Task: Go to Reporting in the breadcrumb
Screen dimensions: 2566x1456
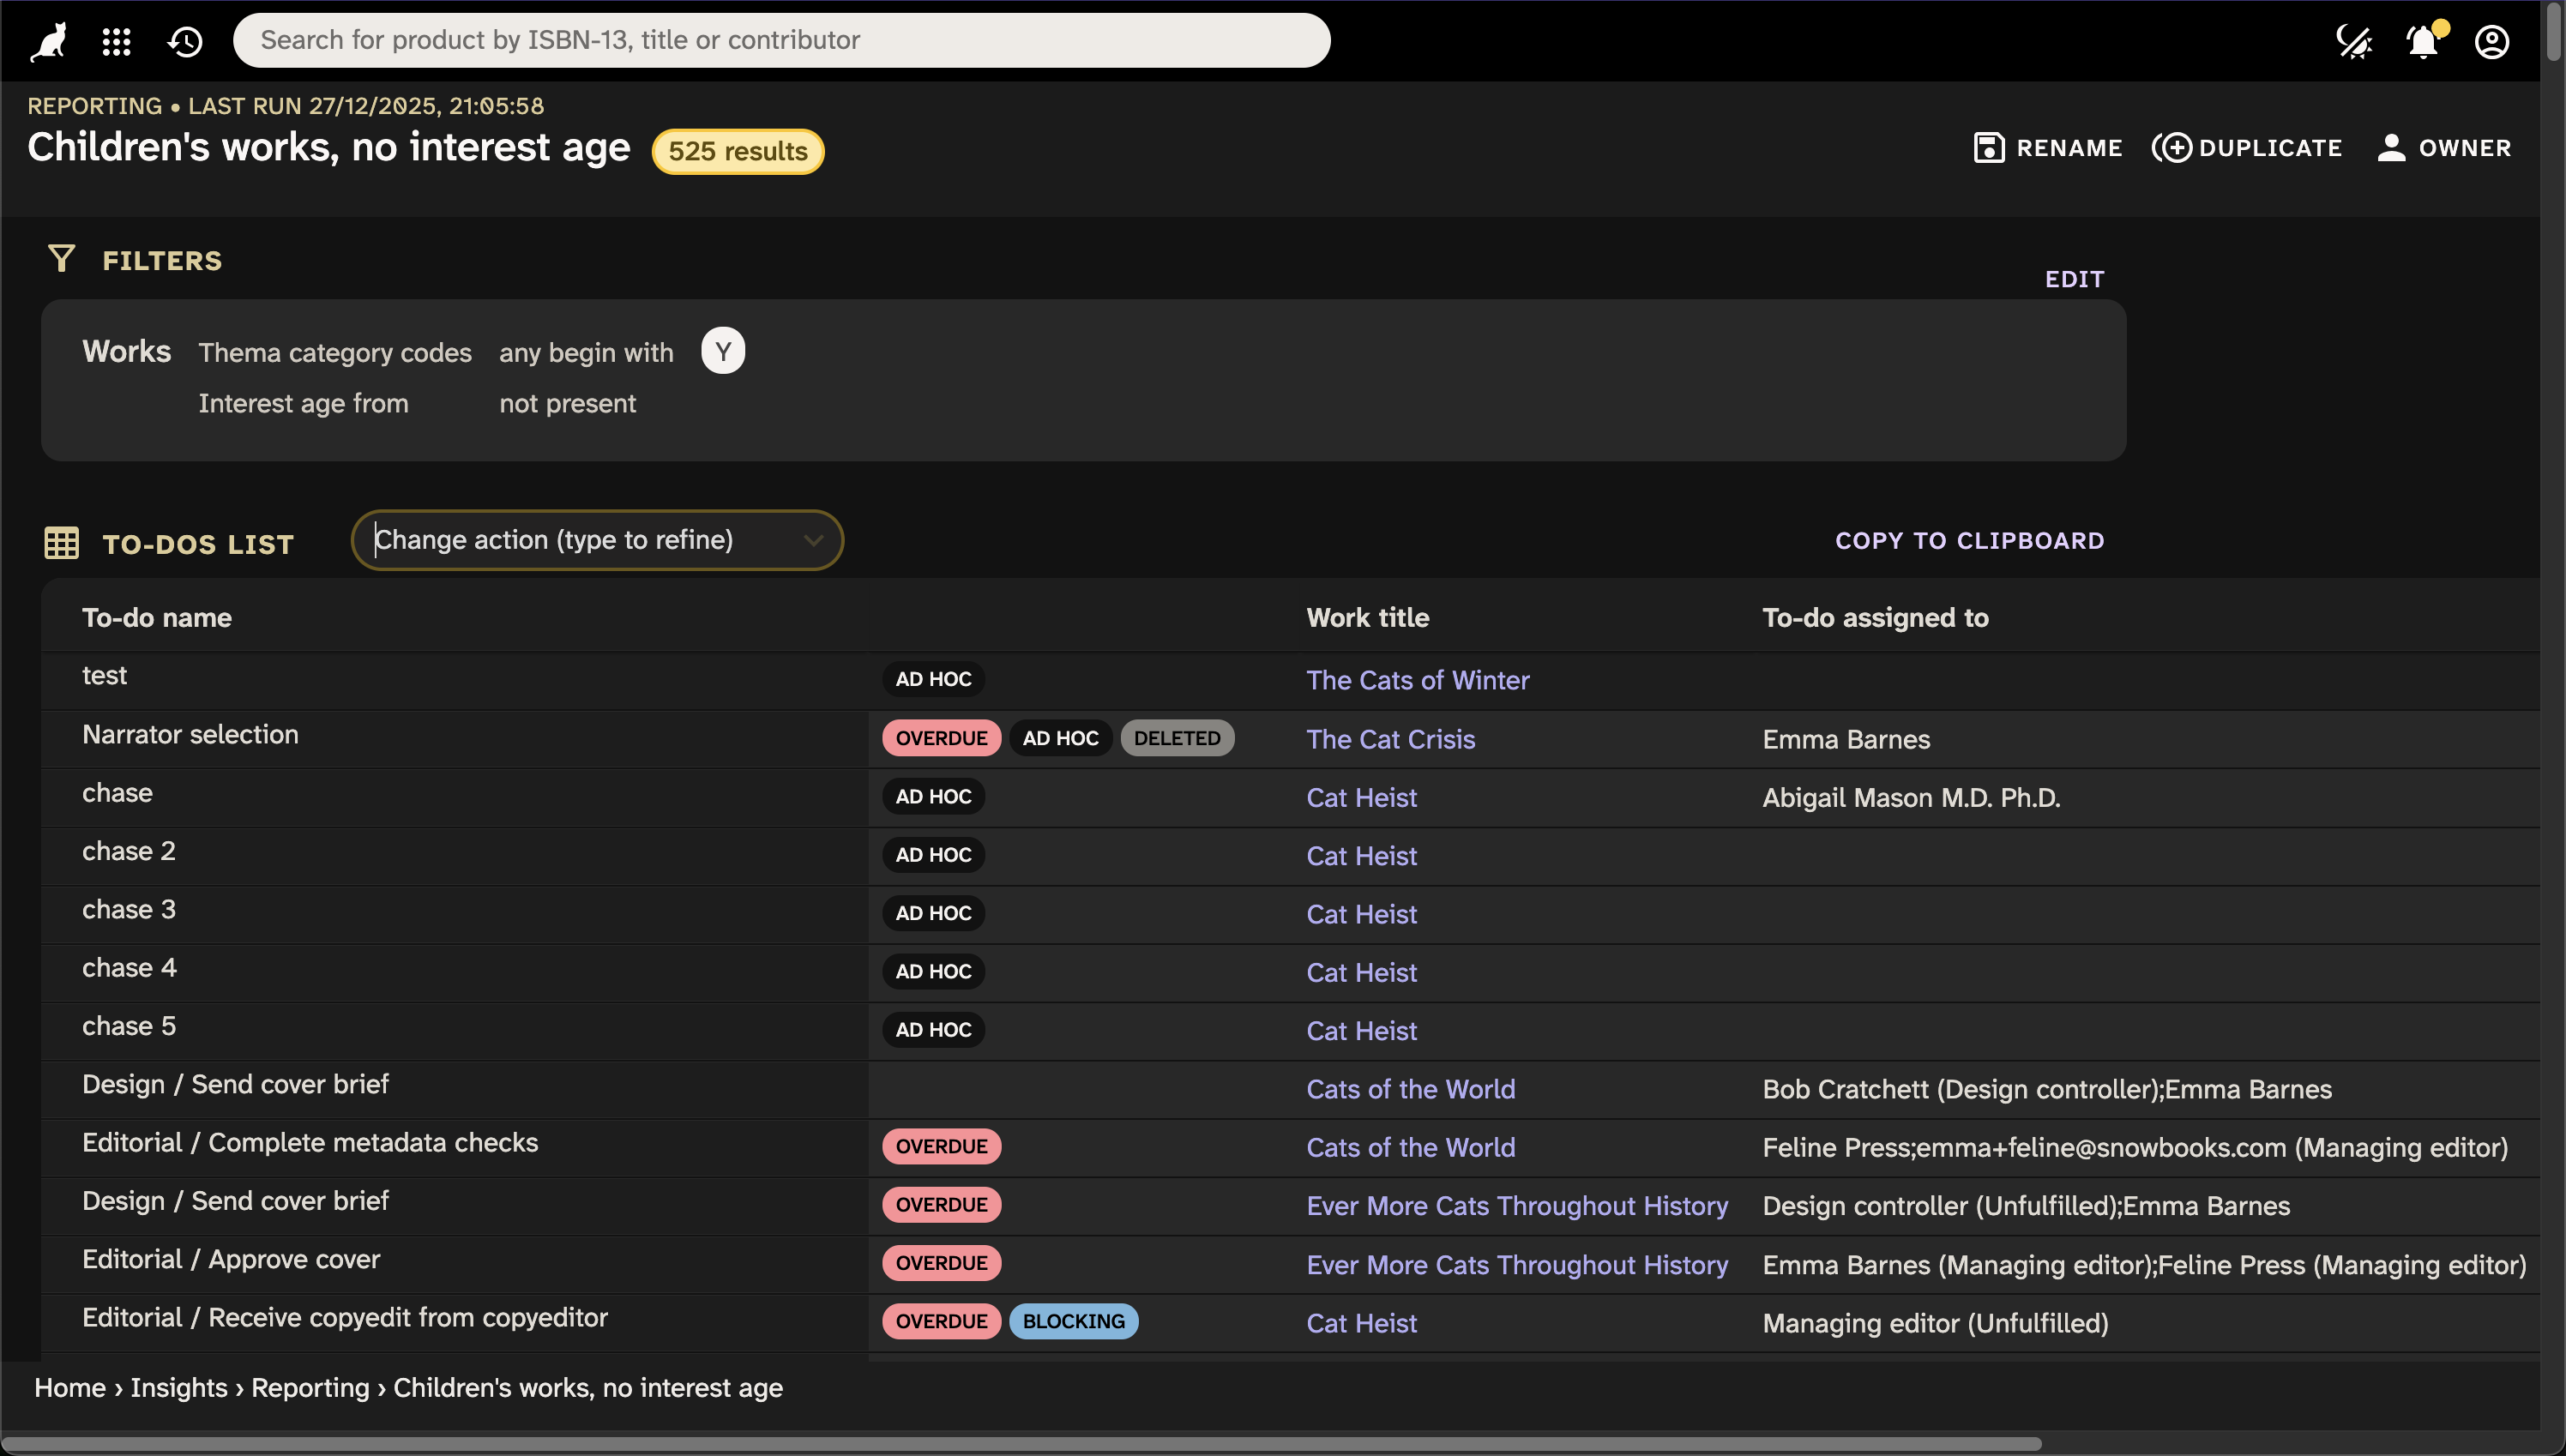Action: pyautogui.click(x=310, y=1388)
